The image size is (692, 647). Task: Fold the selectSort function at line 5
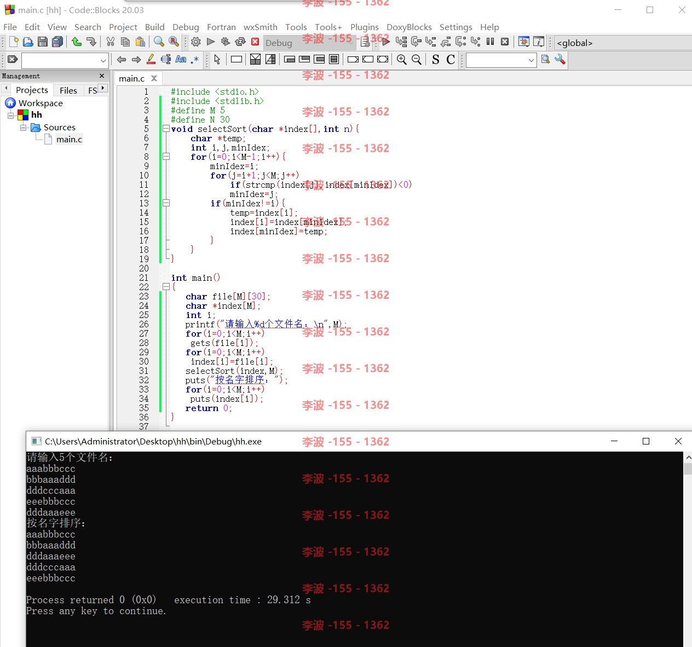[x=166, y=129]
